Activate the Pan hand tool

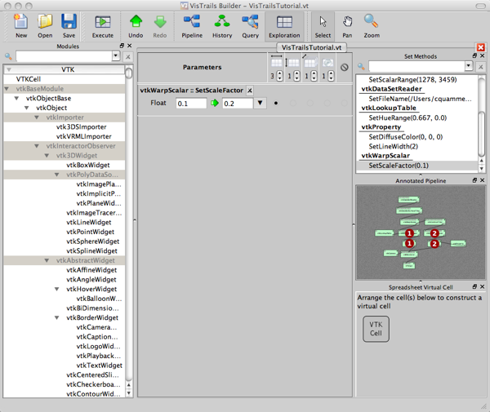347,26
